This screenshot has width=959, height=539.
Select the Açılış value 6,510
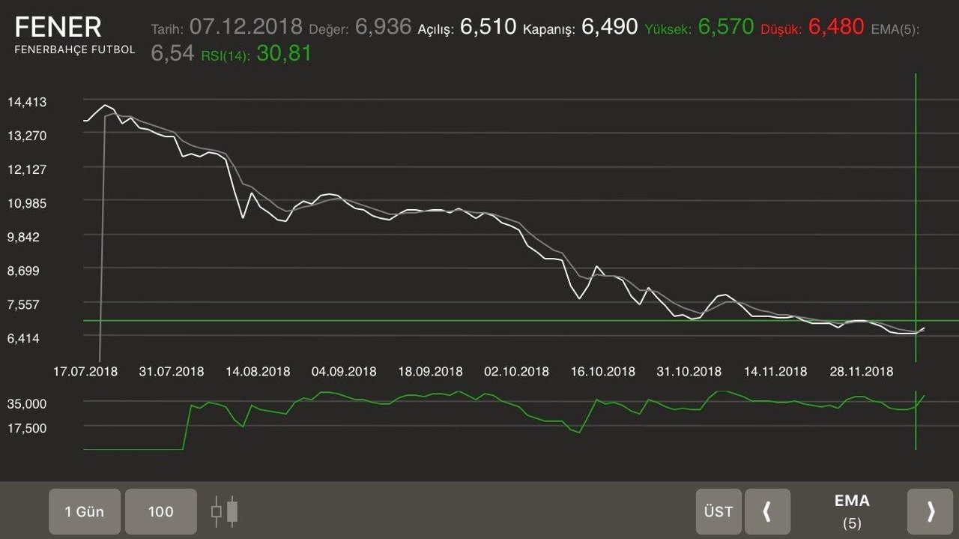(x=488, y=27)
